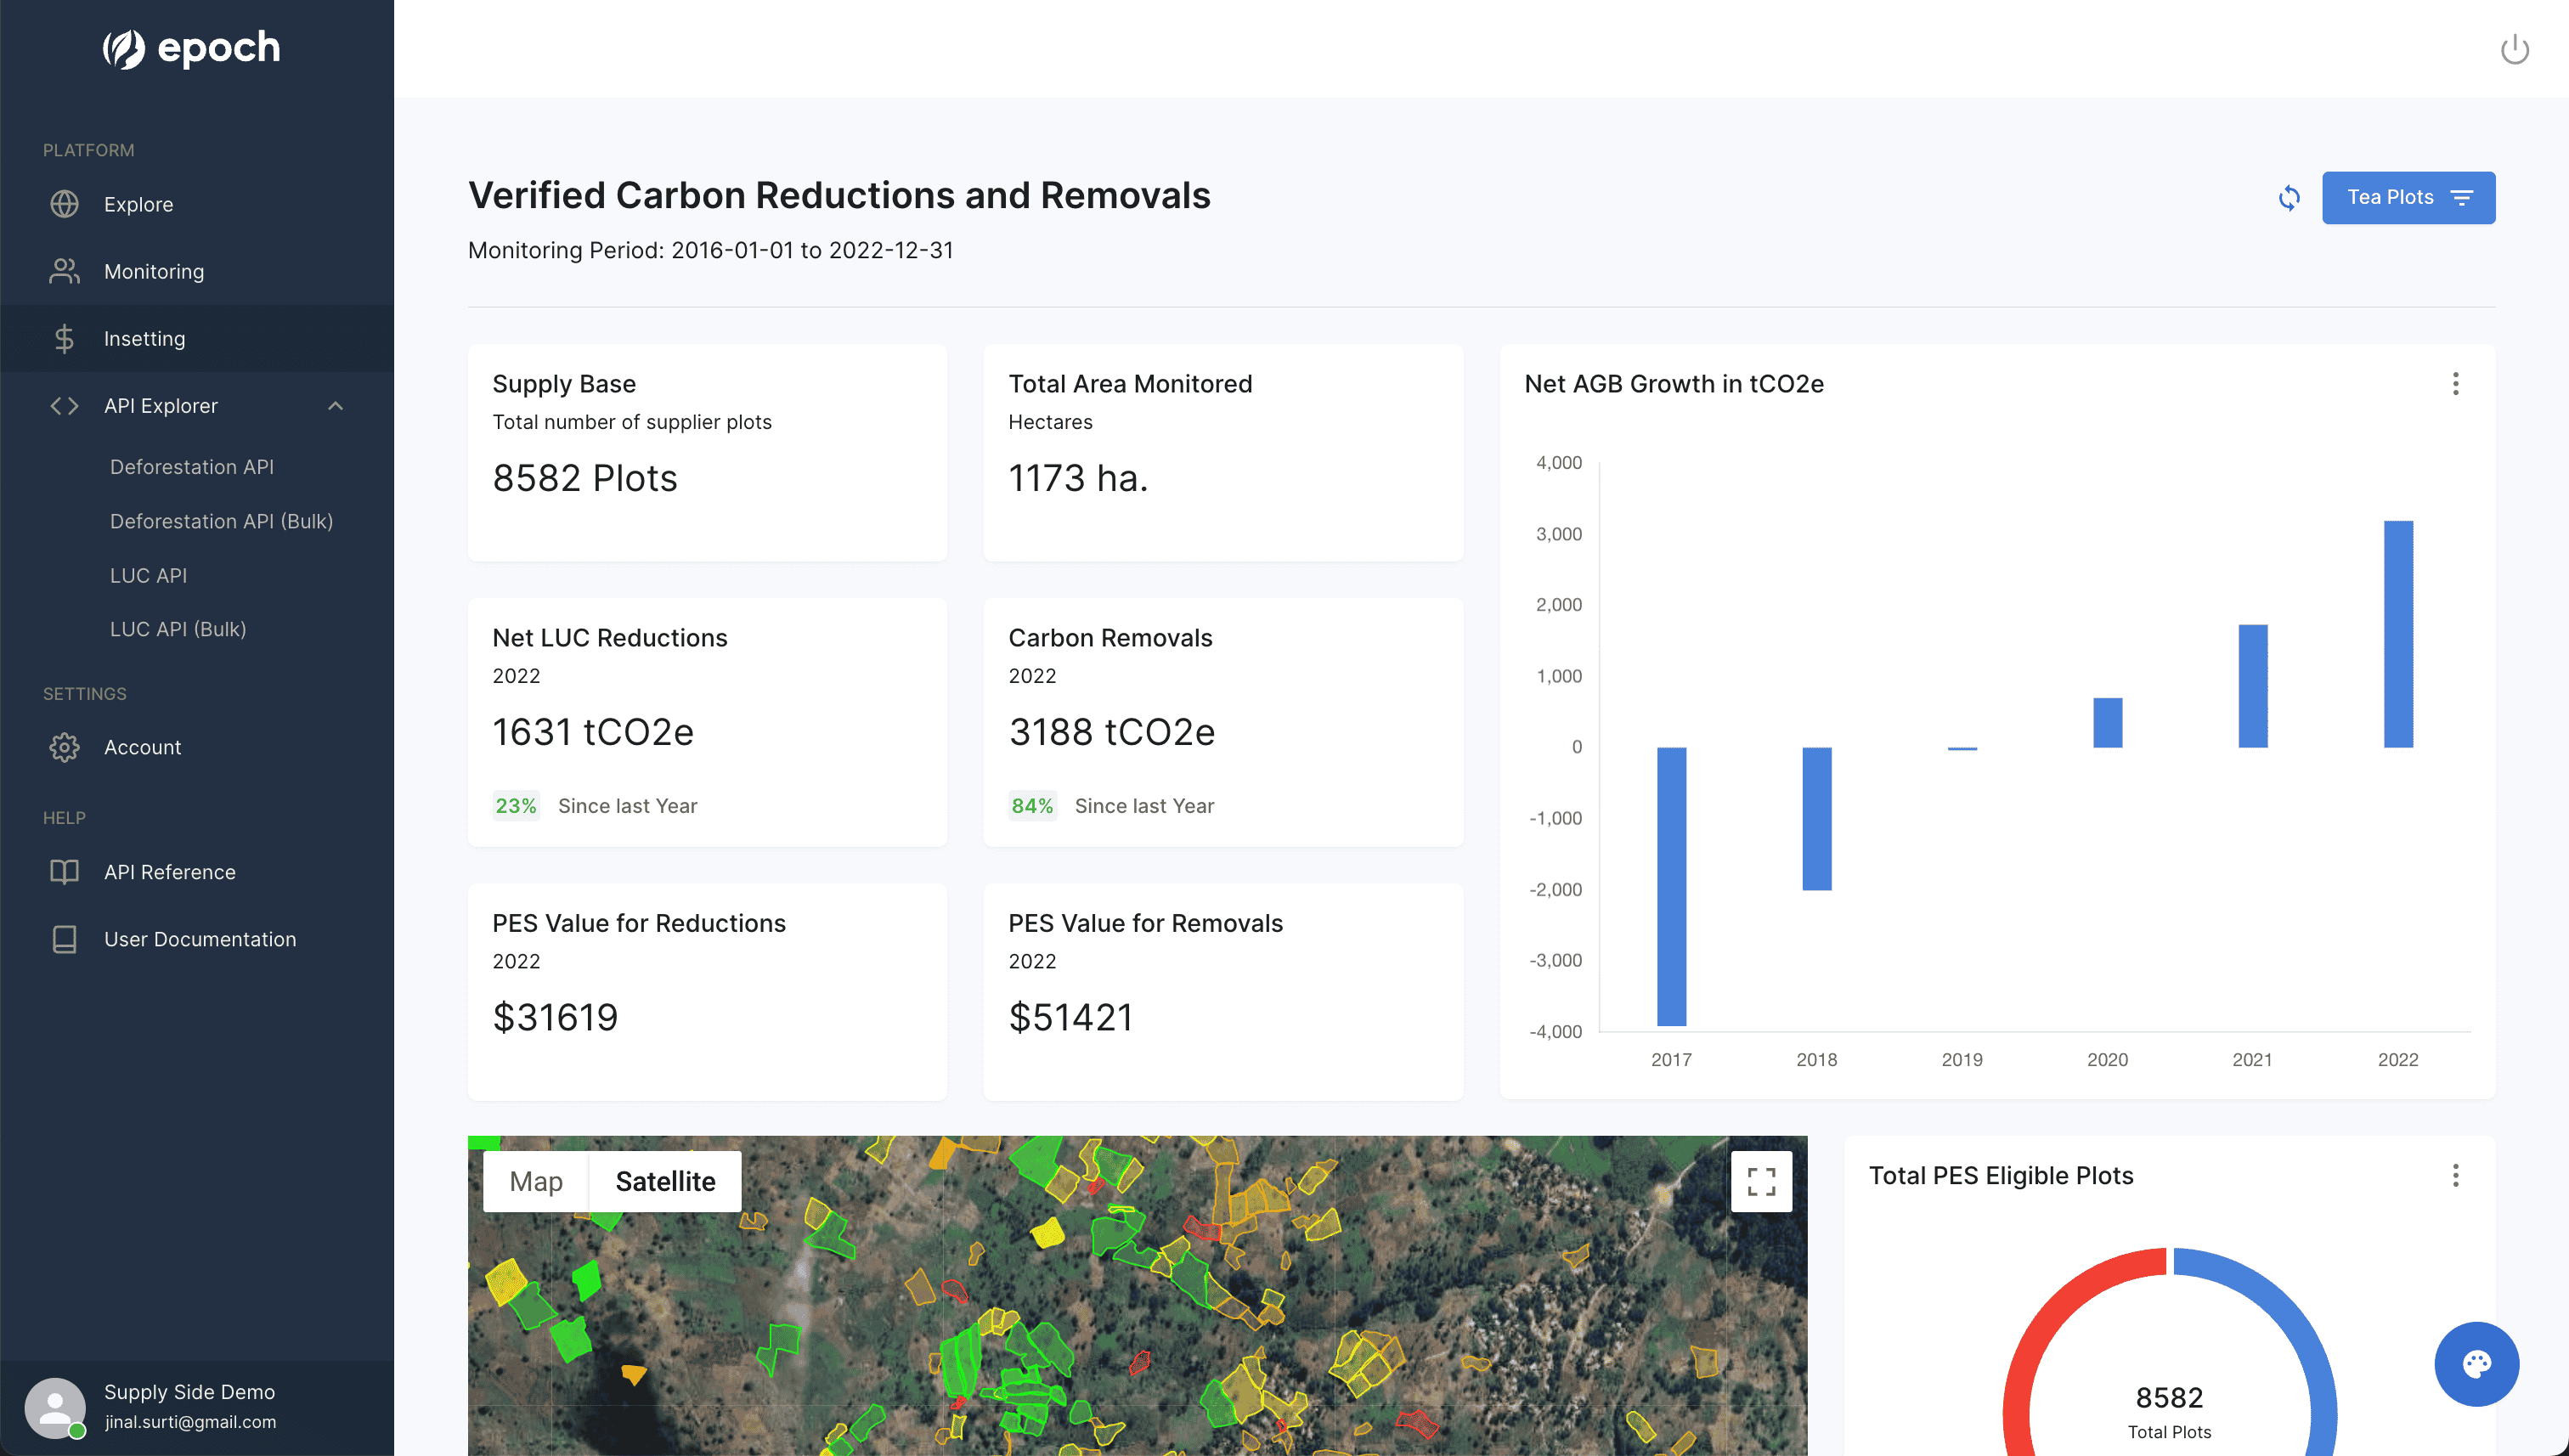The image size is (2569, 1456).
Task: Click the power logout icon
Action: point(2514,49)
